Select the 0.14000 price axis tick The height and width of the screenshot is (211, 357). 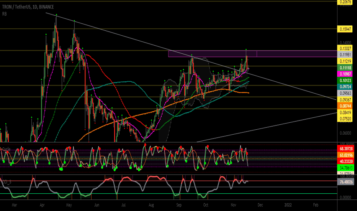point(345,43)
